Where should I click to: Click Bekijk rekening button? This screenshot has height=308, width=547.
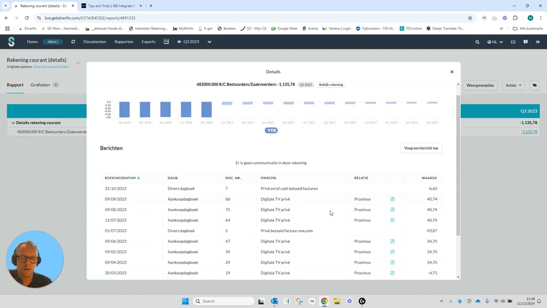pos(331,85)
